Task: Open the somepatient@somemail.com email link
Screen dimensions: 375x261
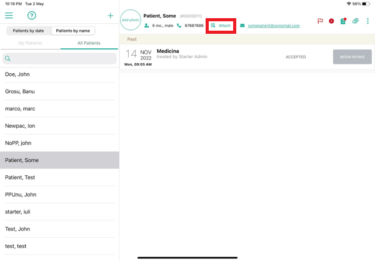Action: click(274, 26)
